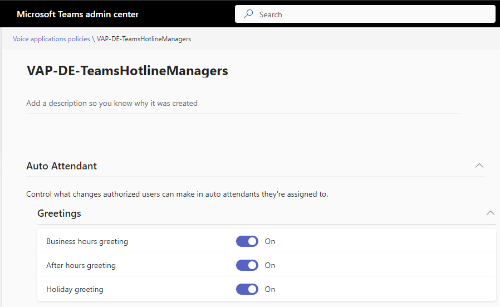Collapse the Greetings section using its chevron
The width and height of the screenshot is (500, 307).
[x=490, y=213]
